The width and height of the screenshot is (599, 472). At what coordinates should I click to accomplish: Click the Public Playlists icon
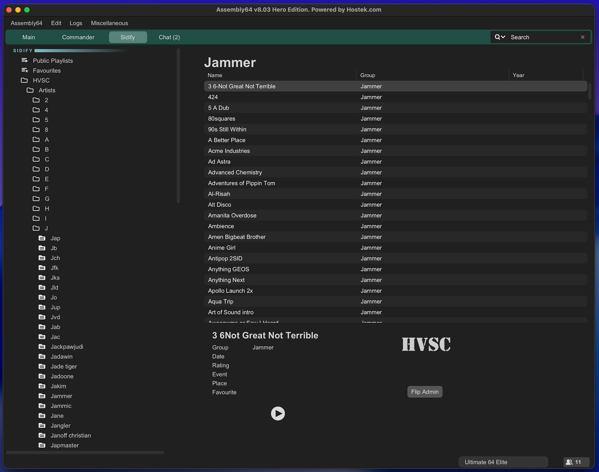tap(25, 60)
